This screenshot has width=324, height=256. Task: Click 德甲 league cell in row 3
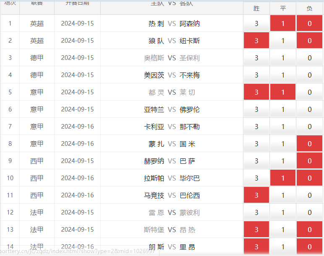pyautogui.click(x=37, y=58)
